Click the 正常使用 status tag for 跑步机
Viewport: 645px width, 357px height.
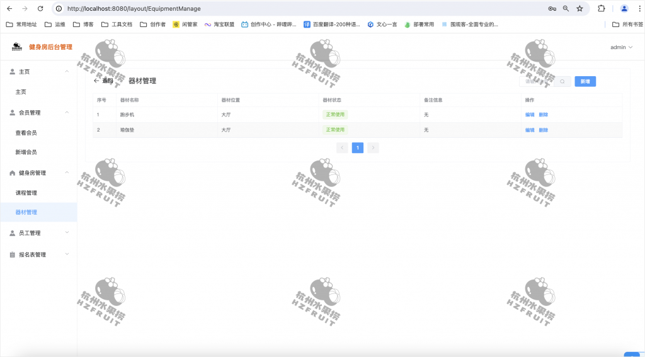335,115
